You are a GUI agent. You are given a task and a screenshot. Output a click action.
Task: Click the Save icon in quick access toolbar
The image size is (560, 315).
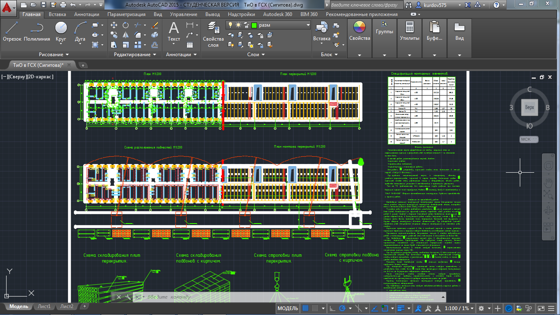click(43, 5)
